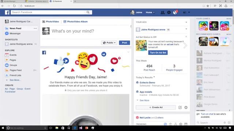Open Jaime Rodriguez arena page link
Viewport: 234px width, 131px height.
(153, 29)
